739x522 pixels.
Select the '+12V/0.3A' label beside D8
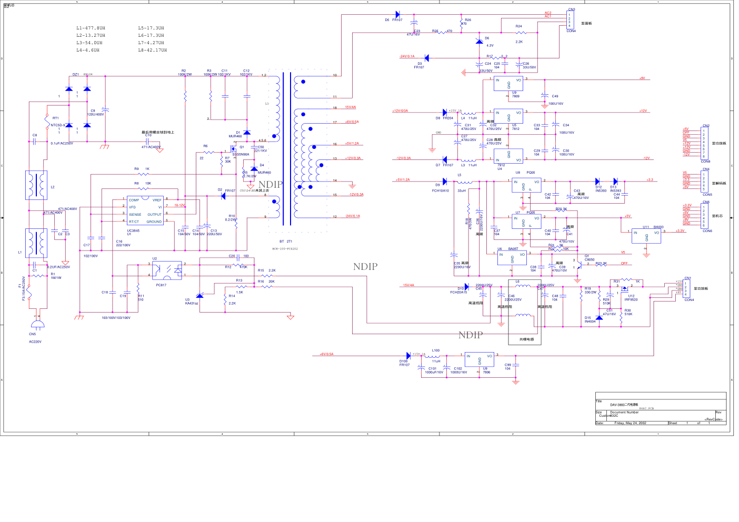[400, 111]
